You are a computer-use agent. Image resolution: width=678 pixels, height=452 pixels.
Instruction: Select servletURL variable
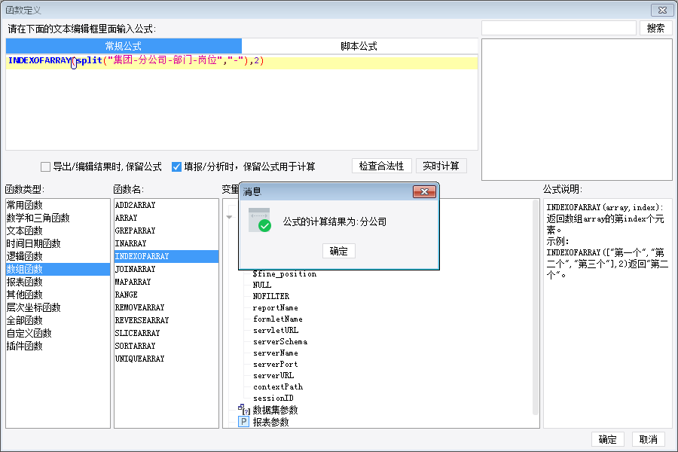point(276,330)
